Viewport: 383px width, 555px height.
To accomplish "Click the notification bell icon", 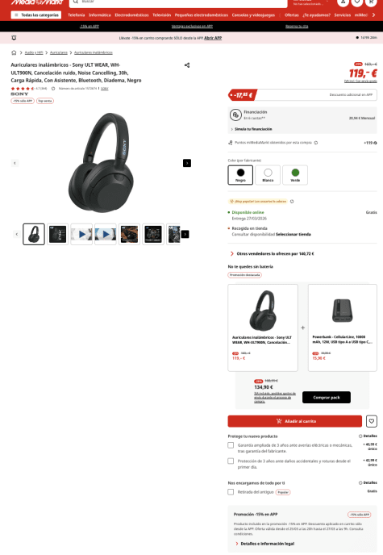I will click(14, 38).
